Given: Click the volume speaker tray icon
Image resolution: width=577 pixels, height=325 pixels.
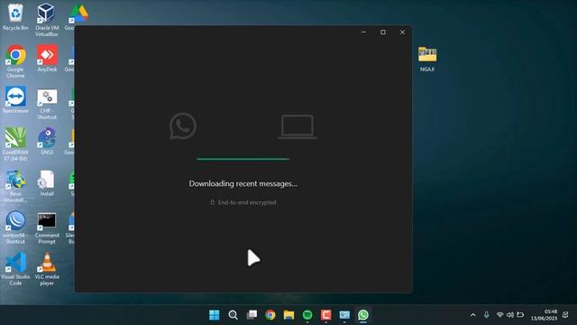Looking at the screenshot, I should point(510,315).
